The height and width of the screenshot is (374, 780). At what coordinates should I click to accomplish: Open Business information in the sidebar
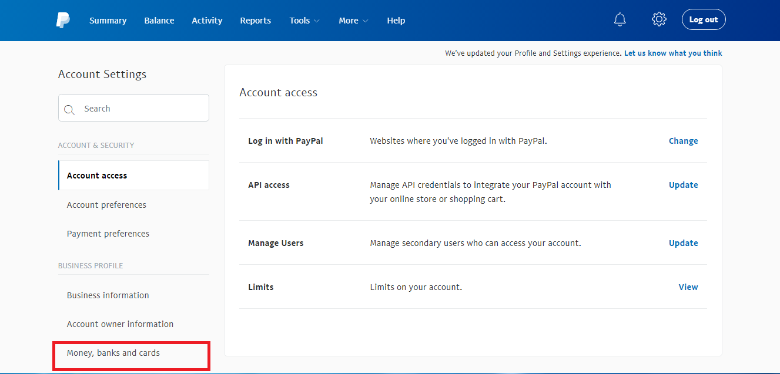(x=108, y=295)
